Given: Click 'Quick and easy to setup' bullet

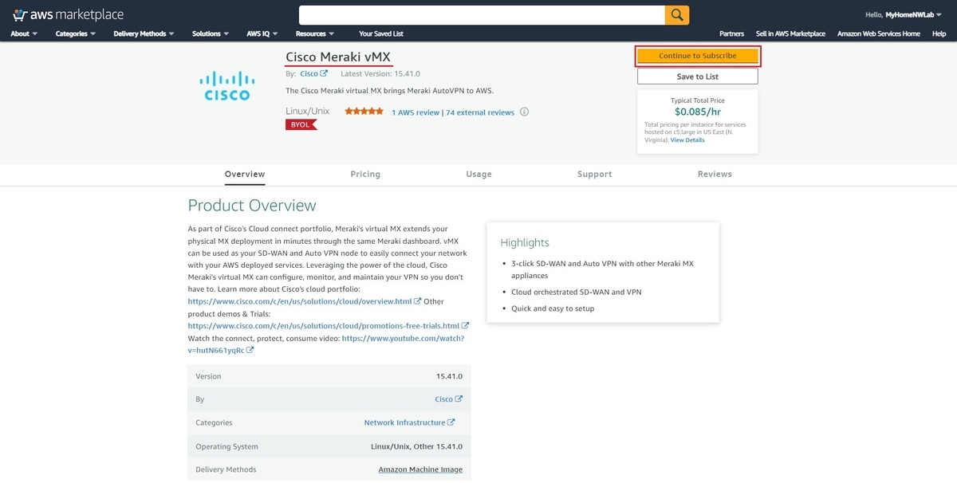Looking at the screenshot, I should click(x=553, y=308).
